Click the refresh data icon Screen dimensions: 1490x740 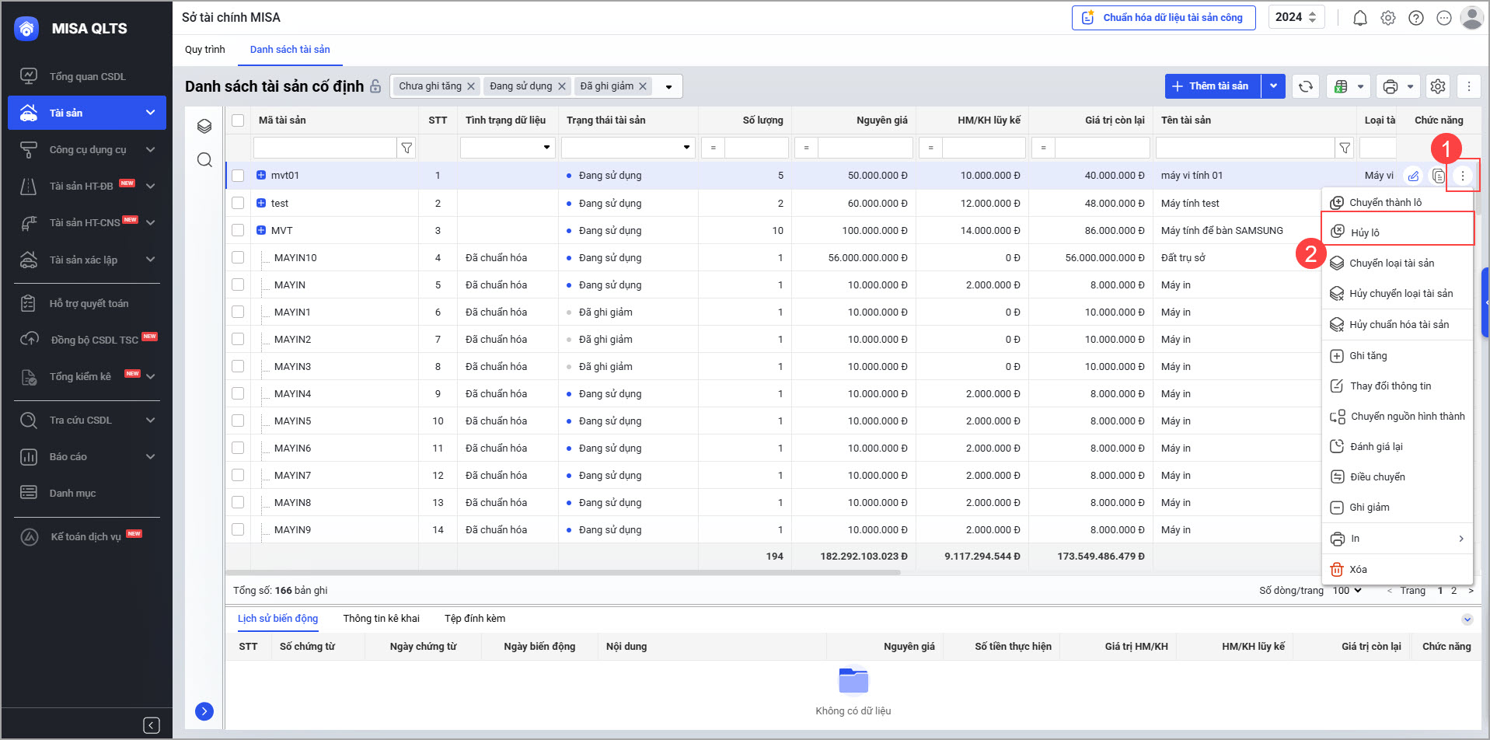[x=1306, y=86]
